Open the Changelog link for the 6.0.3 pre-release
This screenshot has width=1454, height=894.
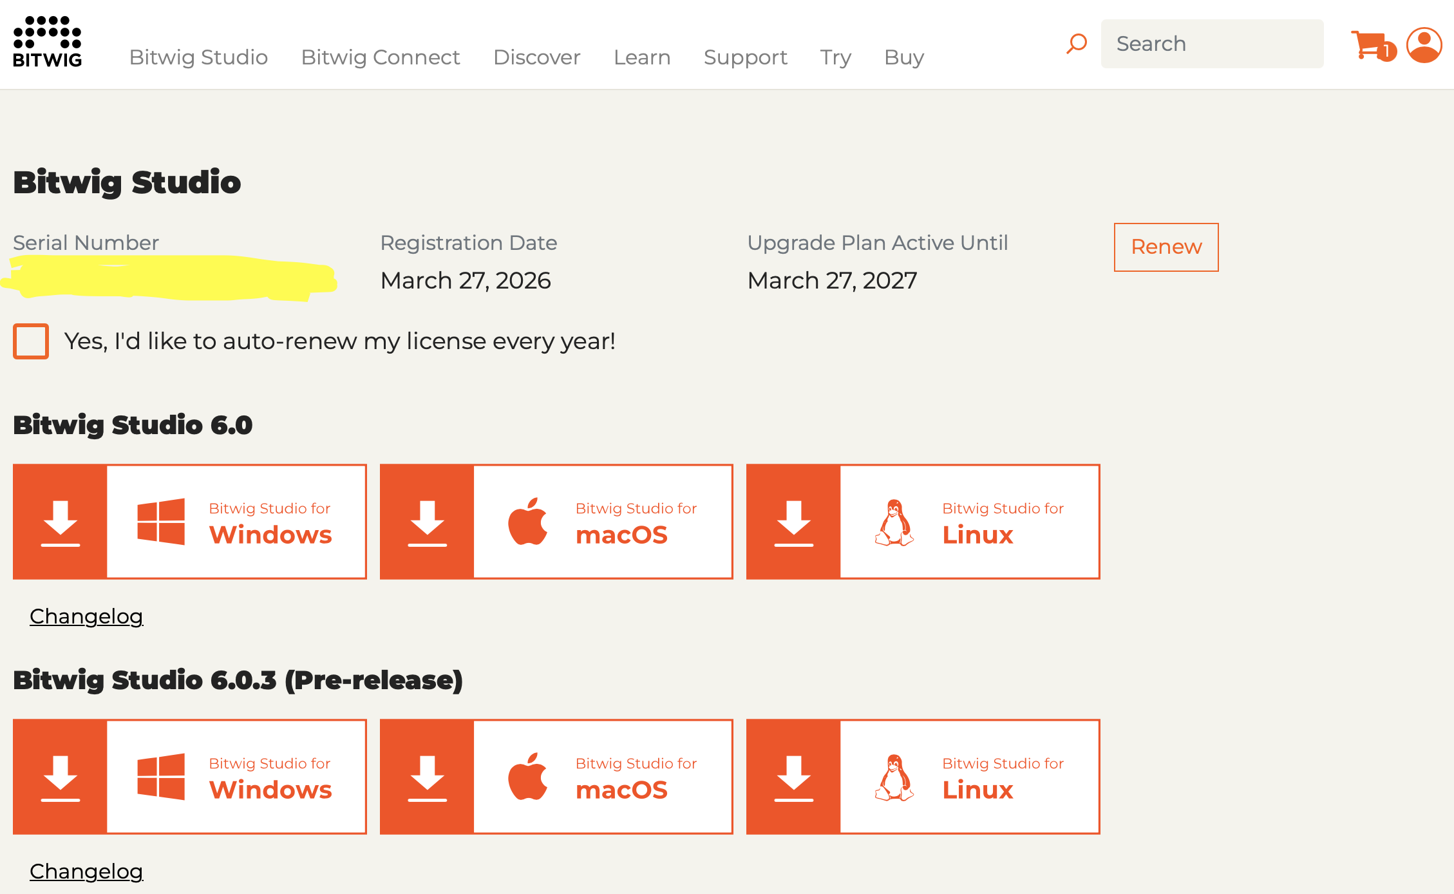pos(86,871)
